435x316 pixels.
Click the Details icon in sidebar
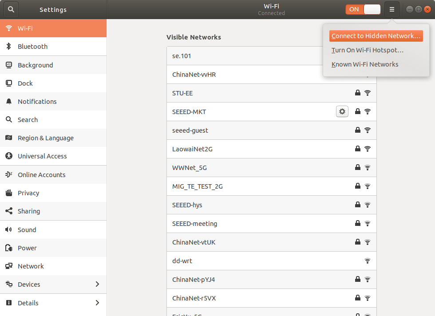[9, 303]
